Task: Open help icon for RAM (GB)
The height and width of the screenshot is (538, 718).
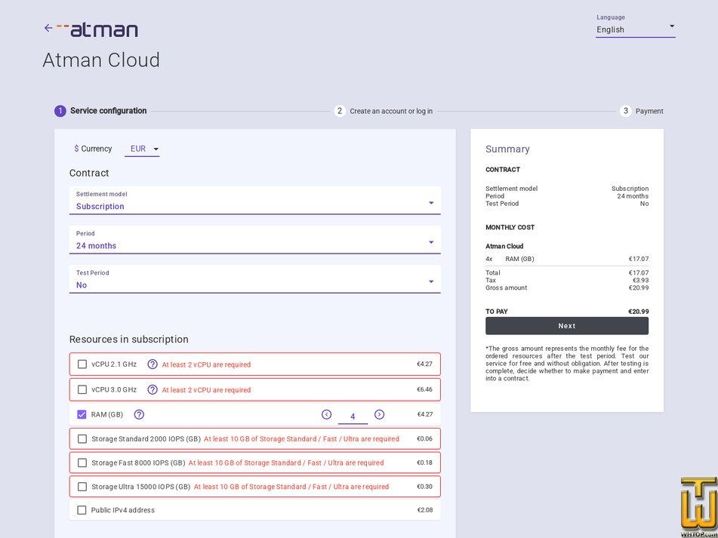Action: [139, 414]
